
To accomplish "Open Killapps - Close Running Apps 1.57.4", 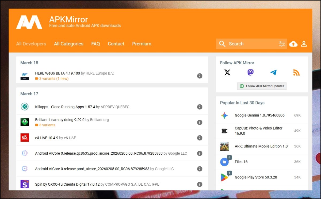I will click(65, 107).
